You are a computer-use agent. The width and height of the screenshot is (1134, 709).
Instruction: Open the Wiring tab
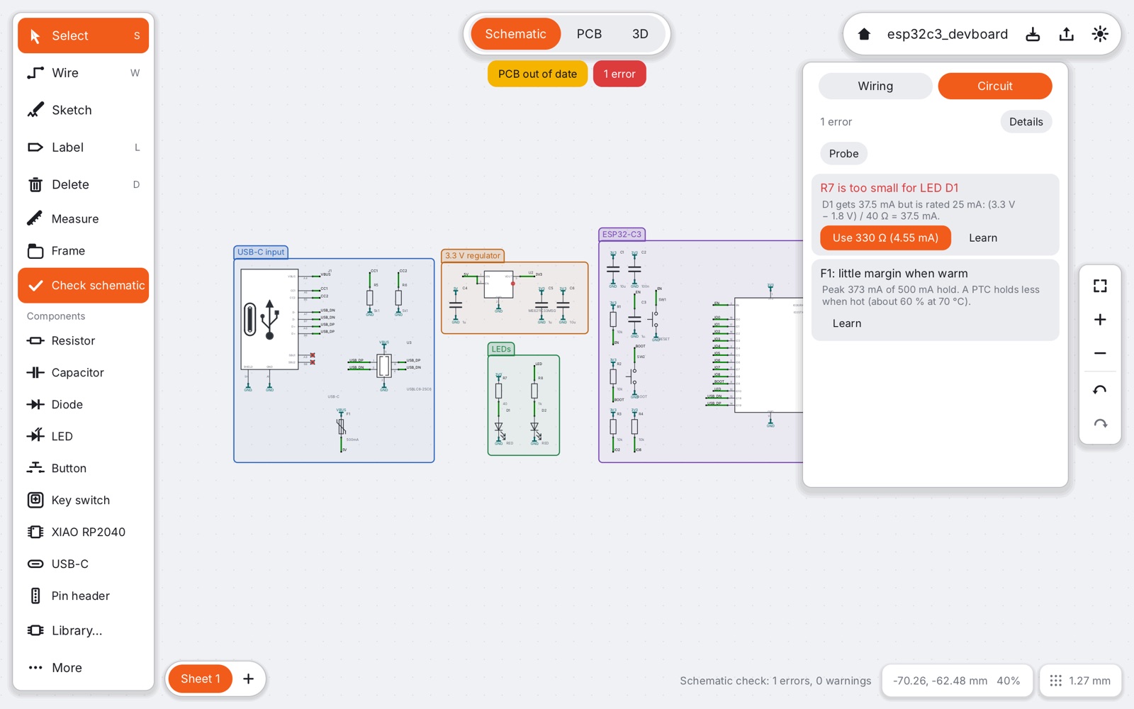pyautogui.click(x=875, y=86)
